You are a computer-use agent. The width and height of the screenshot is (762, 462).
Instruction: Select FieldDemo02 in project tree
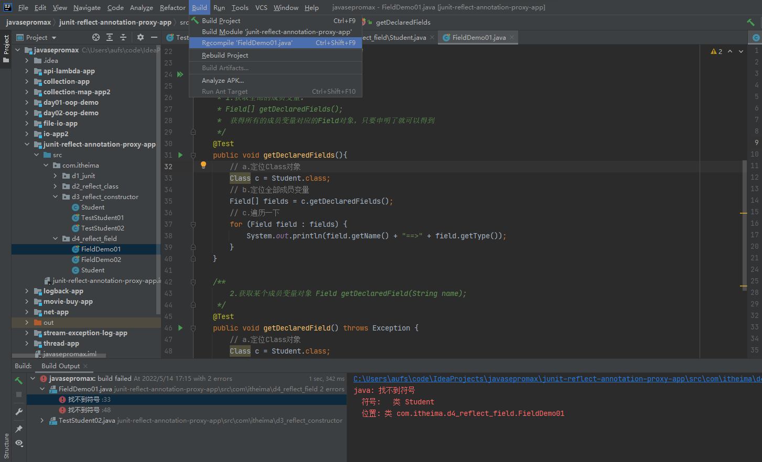tap(101, 260)
